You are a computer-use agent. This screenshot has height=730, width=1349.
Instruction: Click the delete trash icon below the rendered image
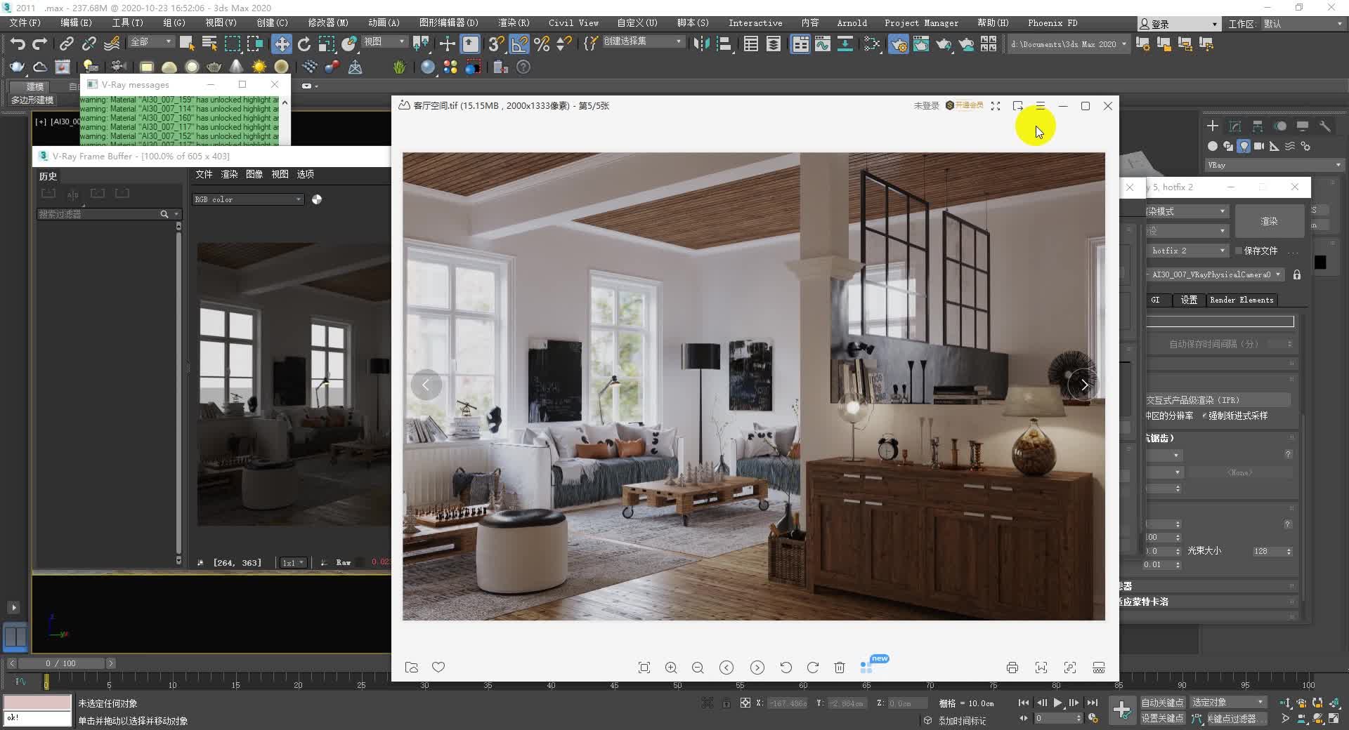840,668
